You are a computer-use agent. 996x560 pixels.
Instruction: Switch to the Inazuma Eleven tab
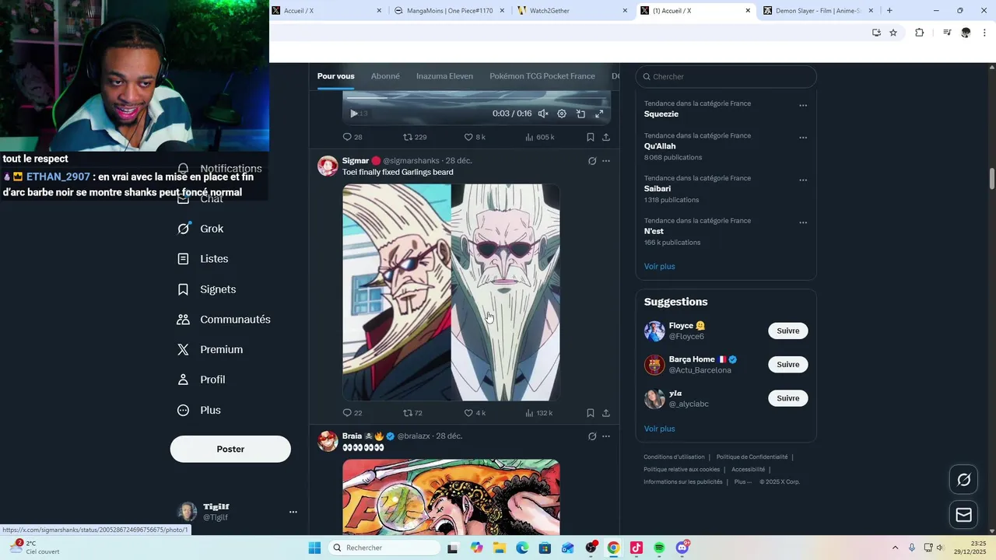(x=444, y=76)
